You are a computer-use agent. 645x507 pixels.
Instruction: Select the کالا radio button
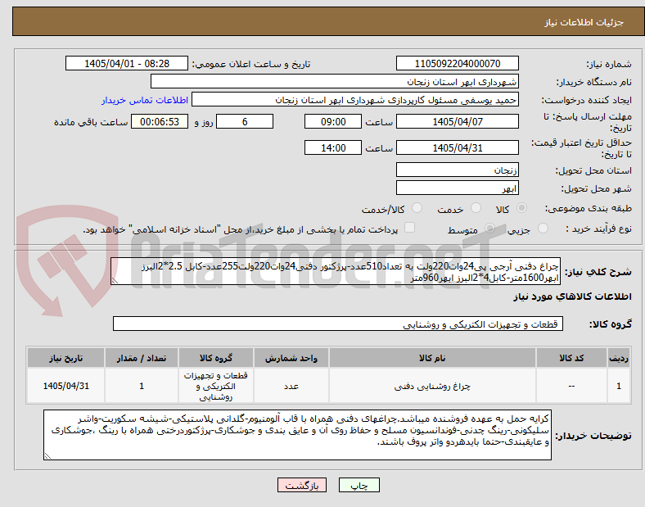coord(521,208)
